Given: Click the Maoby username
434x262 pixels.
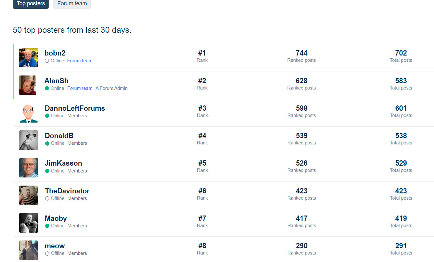Looking at the screenshot, I should click(x=56, y=218).
